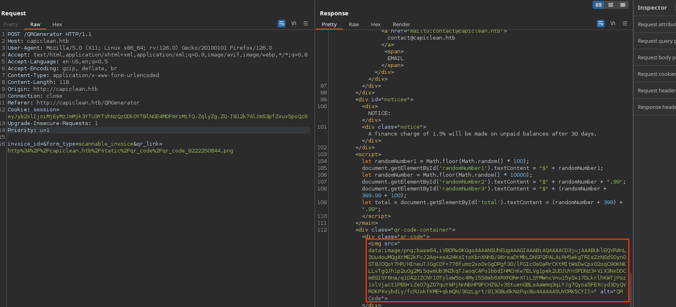
Task: Show non-printable characters in Request panel
Action: pos(294,23)
